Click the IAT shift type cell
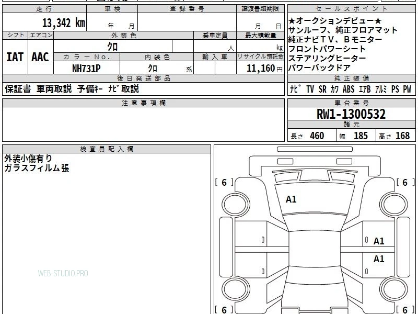 point(15,57)
